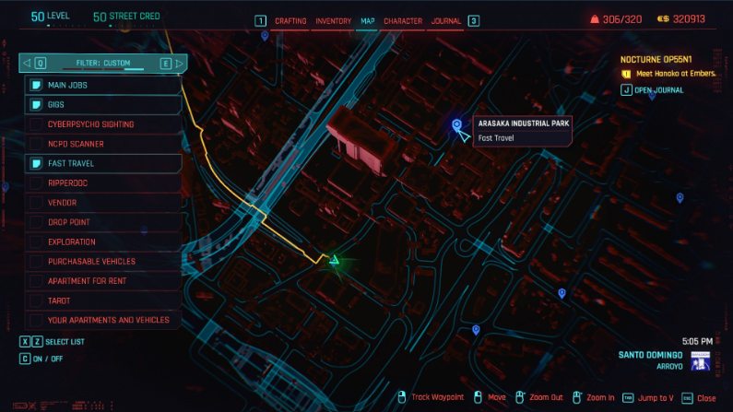Select the fast travel pin above Santo Domingo label

(562, 293)
